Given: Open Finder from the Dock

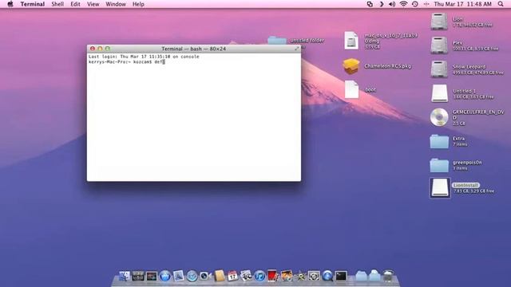Looking at the screenshot, I should [x=125, y=276].
